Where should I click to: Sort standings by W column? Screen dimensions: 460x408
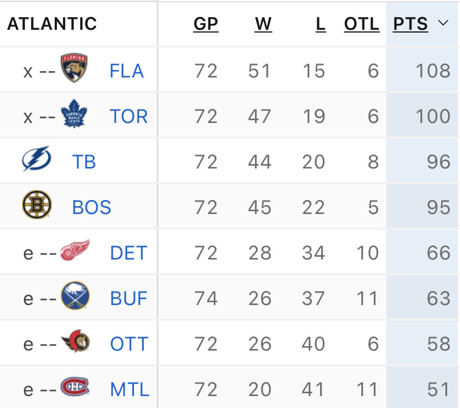[263, 24]
